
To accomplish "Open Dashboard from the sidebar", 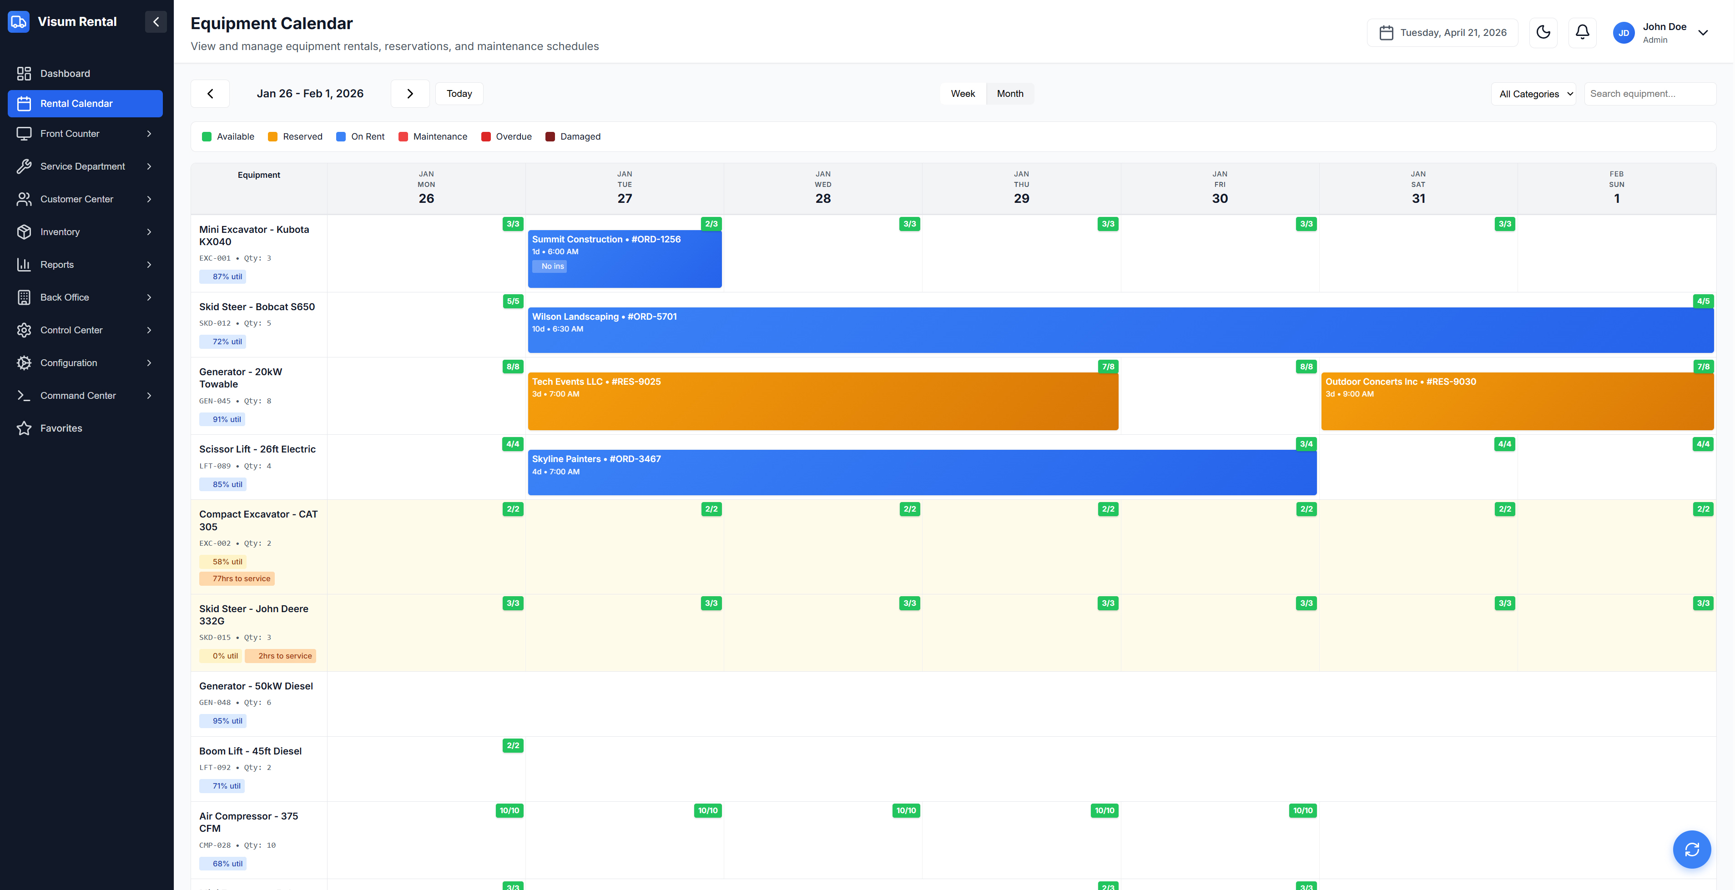I will click(x=85, y=73).
